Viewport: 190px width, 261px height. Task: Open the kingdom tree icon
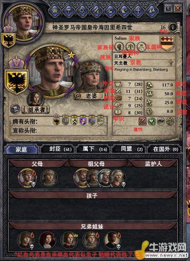click(x=141, y=47)
